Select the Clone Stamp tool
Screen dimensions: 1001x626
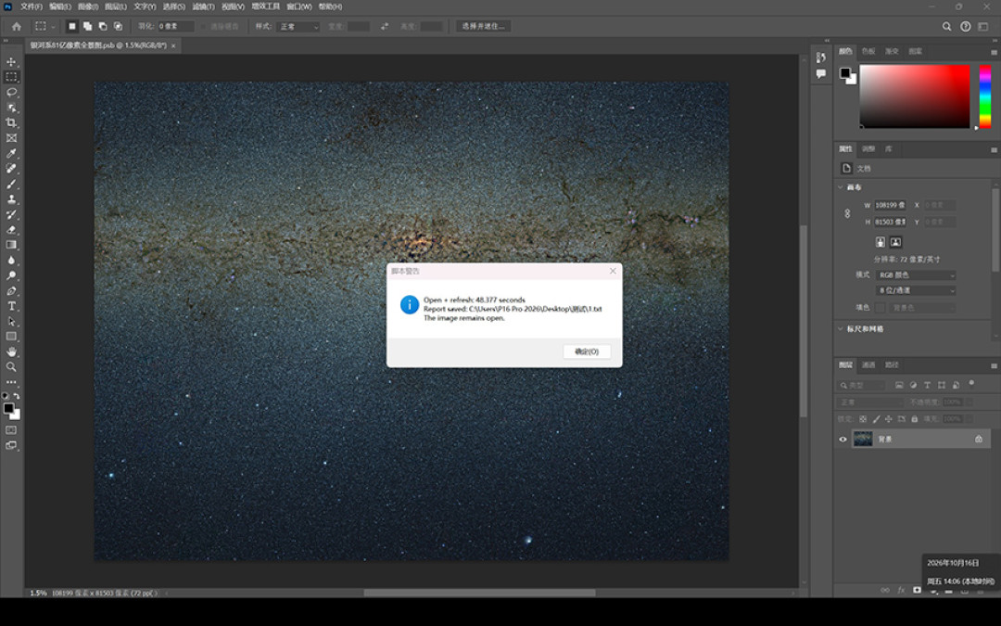point(11,199)
